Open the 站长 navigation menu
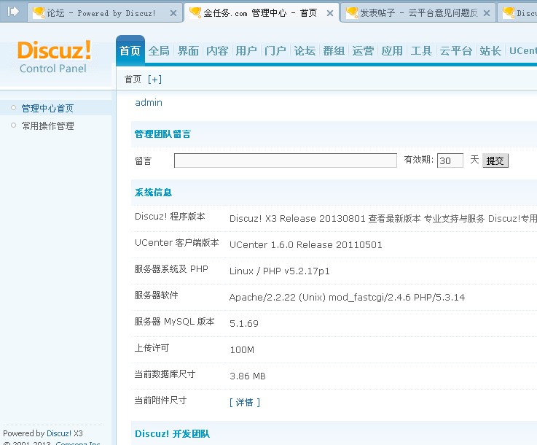Image resolution: width=537 pixels, height=445 pixels. (490, 51)
